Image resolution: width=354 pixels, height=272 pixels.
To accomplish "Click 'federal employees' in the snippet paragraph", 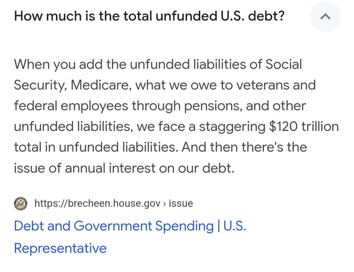I will point(71,106).
